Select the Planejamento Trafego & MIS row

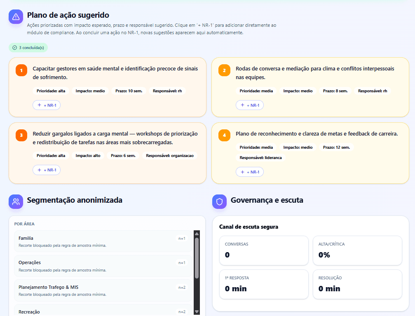coord(103,290)
